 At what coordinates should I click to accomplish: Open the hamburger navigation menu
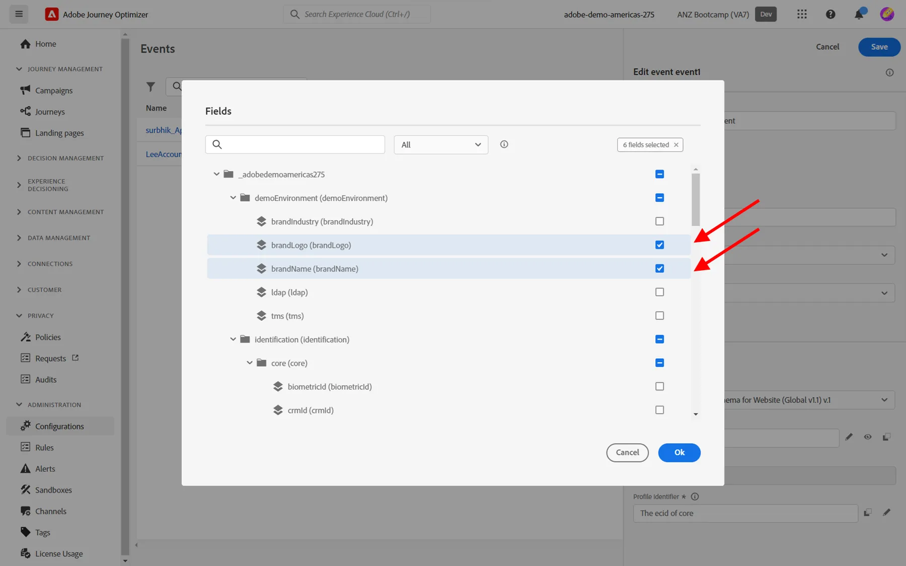coord(19,14)
